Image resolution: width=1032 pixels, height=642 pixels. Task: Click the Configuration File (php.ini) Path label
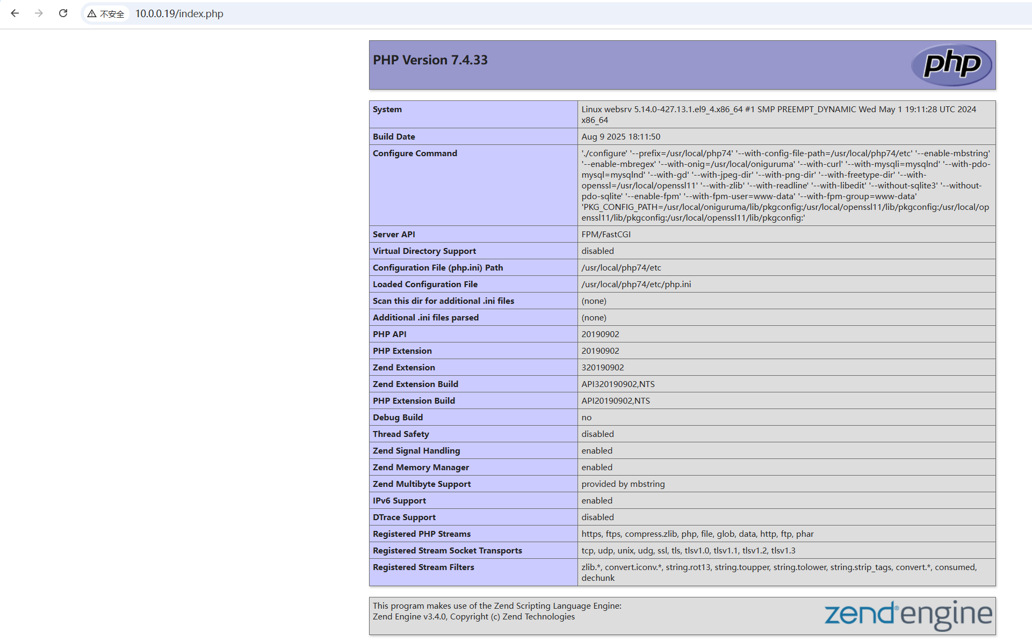tap(438, 268)
